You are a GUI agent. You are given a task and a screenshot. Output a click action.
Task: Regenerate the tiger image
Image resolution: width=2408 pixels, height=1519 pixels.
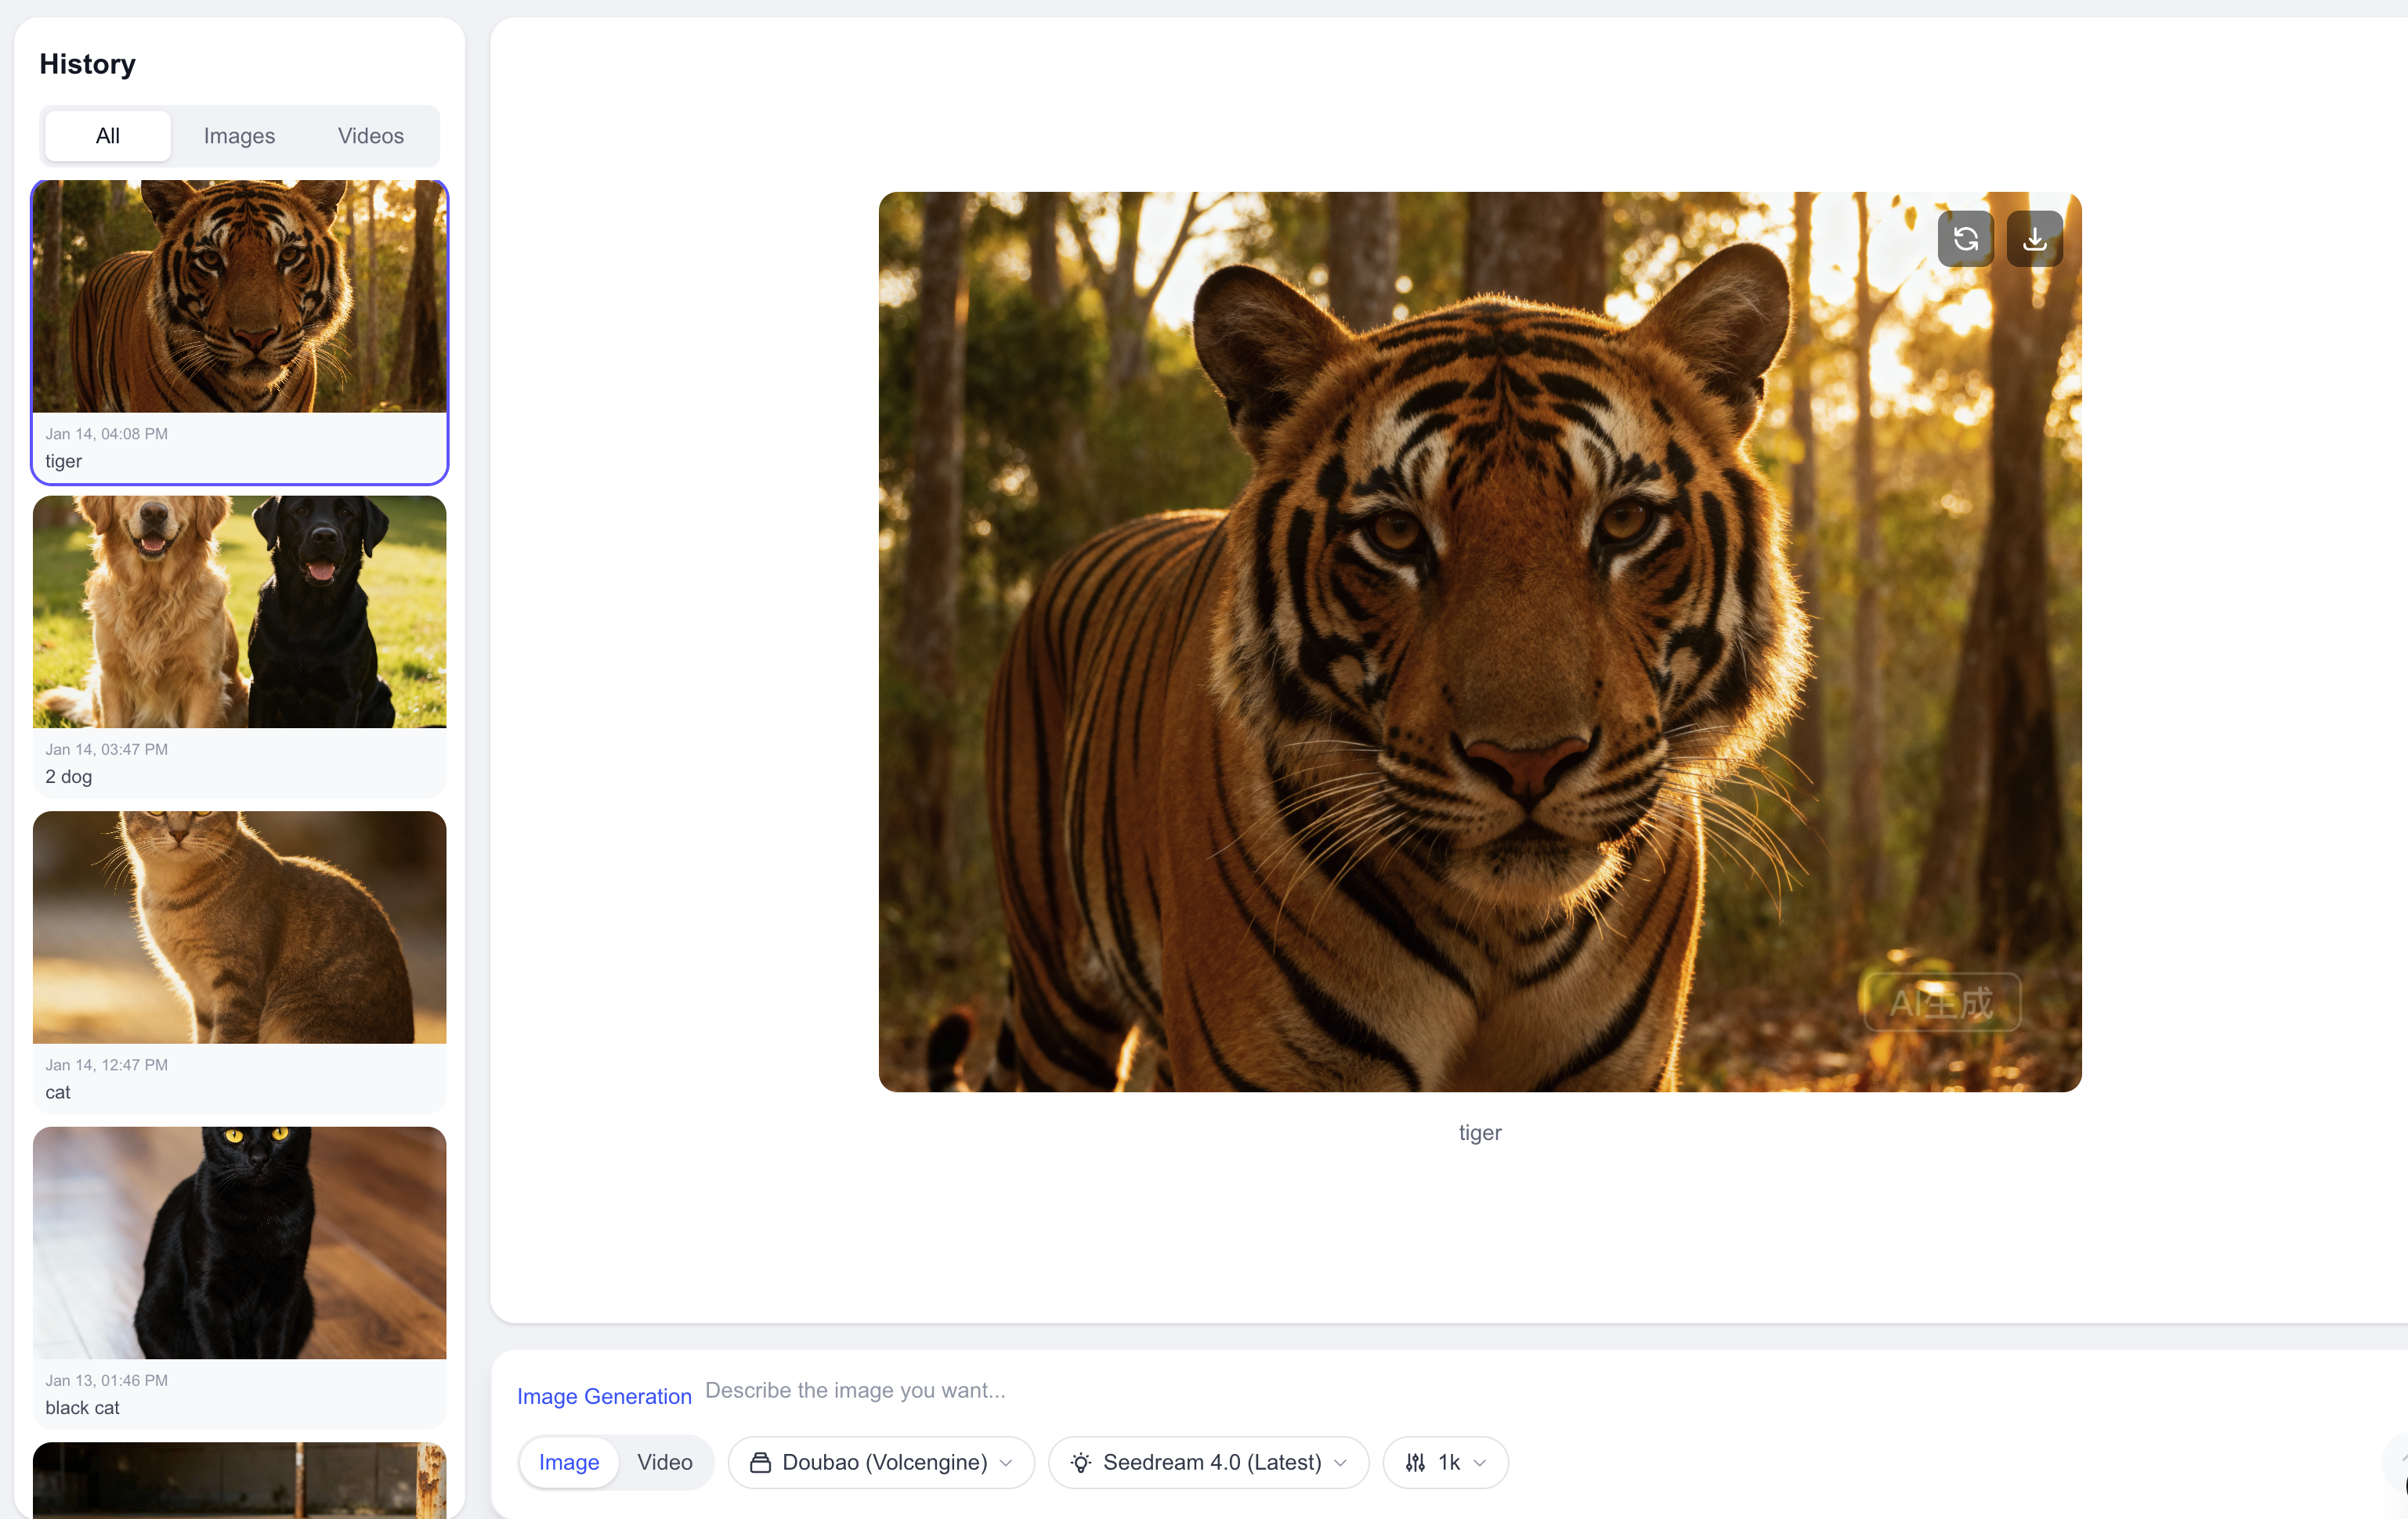click(x=1964, y=238)
